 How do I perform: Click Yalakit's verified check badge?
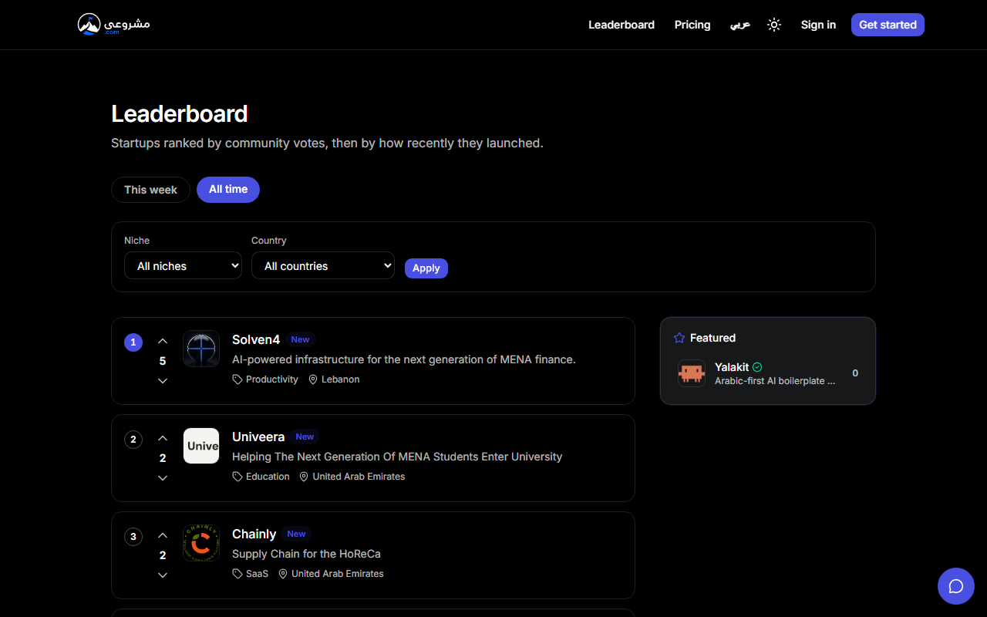coord(757,367)
